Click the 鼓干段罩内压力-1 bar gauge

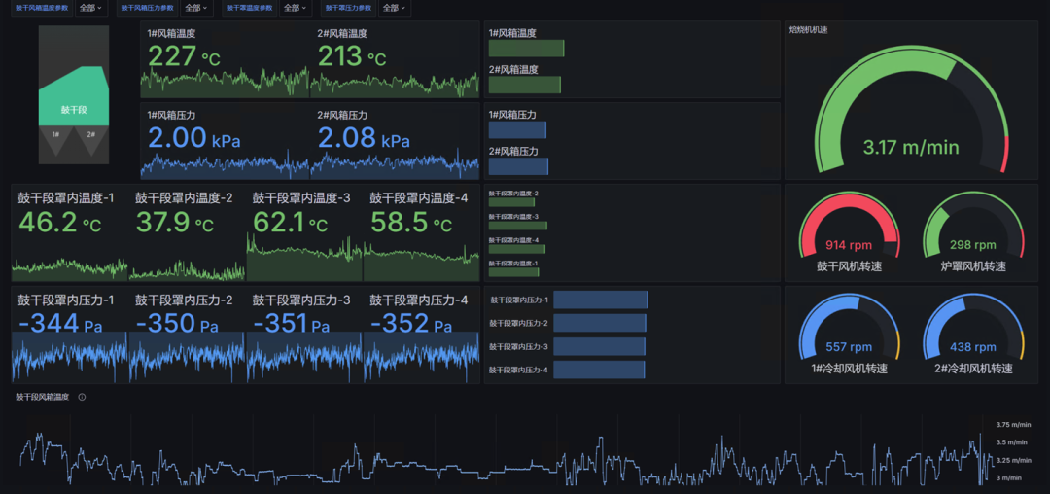tap(601, 300)
